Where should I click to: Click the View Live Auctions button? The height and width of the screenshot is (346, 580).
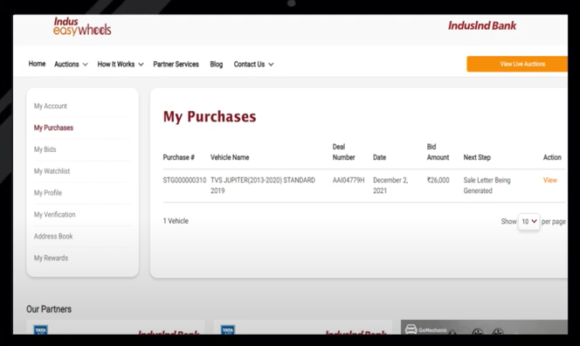(x=517, y=64)
